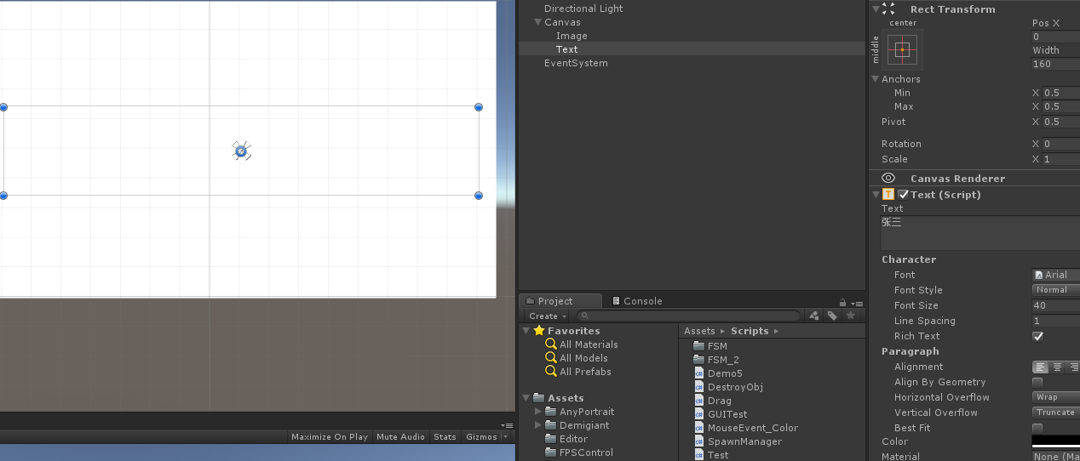The image size is (1080, 461).
Task: Open the Horizontal Overflow dropdown
Action: [1056, 397]
